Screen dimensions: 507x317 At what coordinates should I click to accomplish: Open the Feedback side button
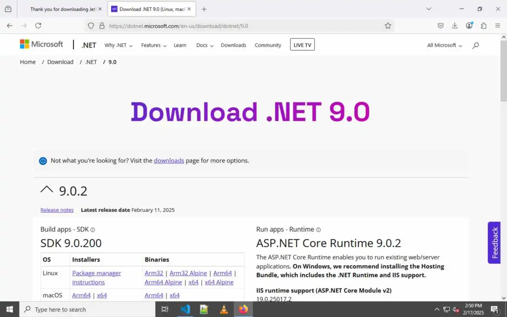coord(494,243)
